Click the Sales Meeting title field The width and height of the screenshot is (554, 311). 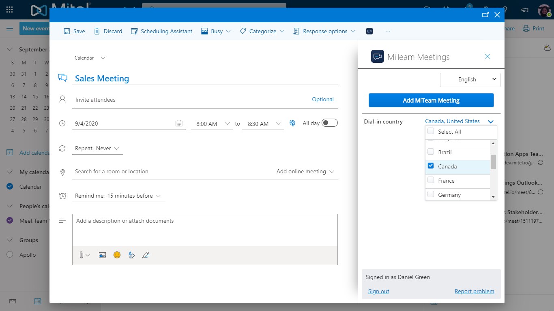pyautogui.click(x=205, y=79)
